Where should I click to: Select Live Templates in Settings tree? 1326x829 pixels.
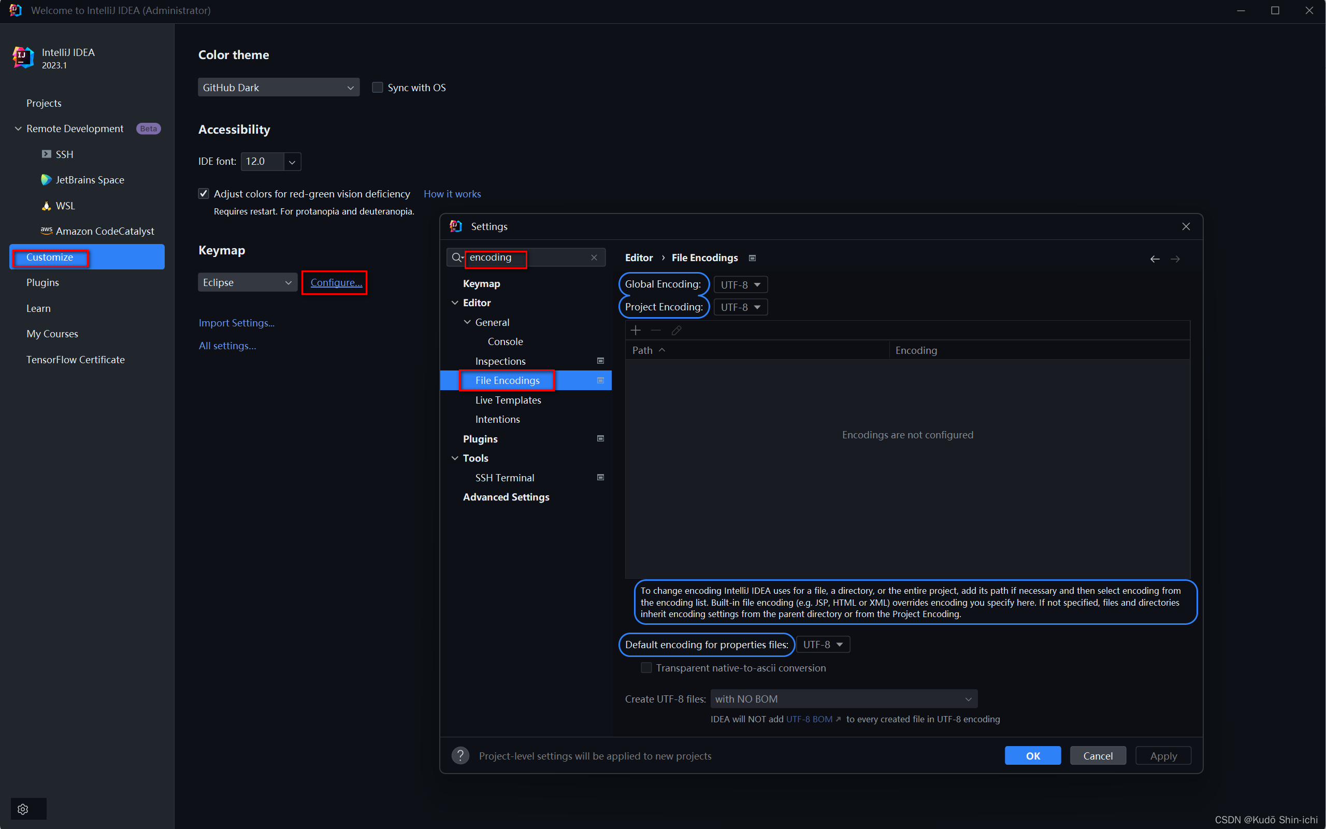508,400
